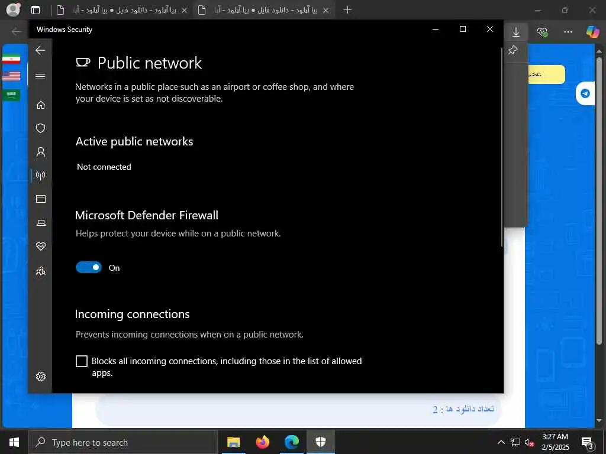
Task: Switch to the second Edge browser tab
Action: point(263,10)
